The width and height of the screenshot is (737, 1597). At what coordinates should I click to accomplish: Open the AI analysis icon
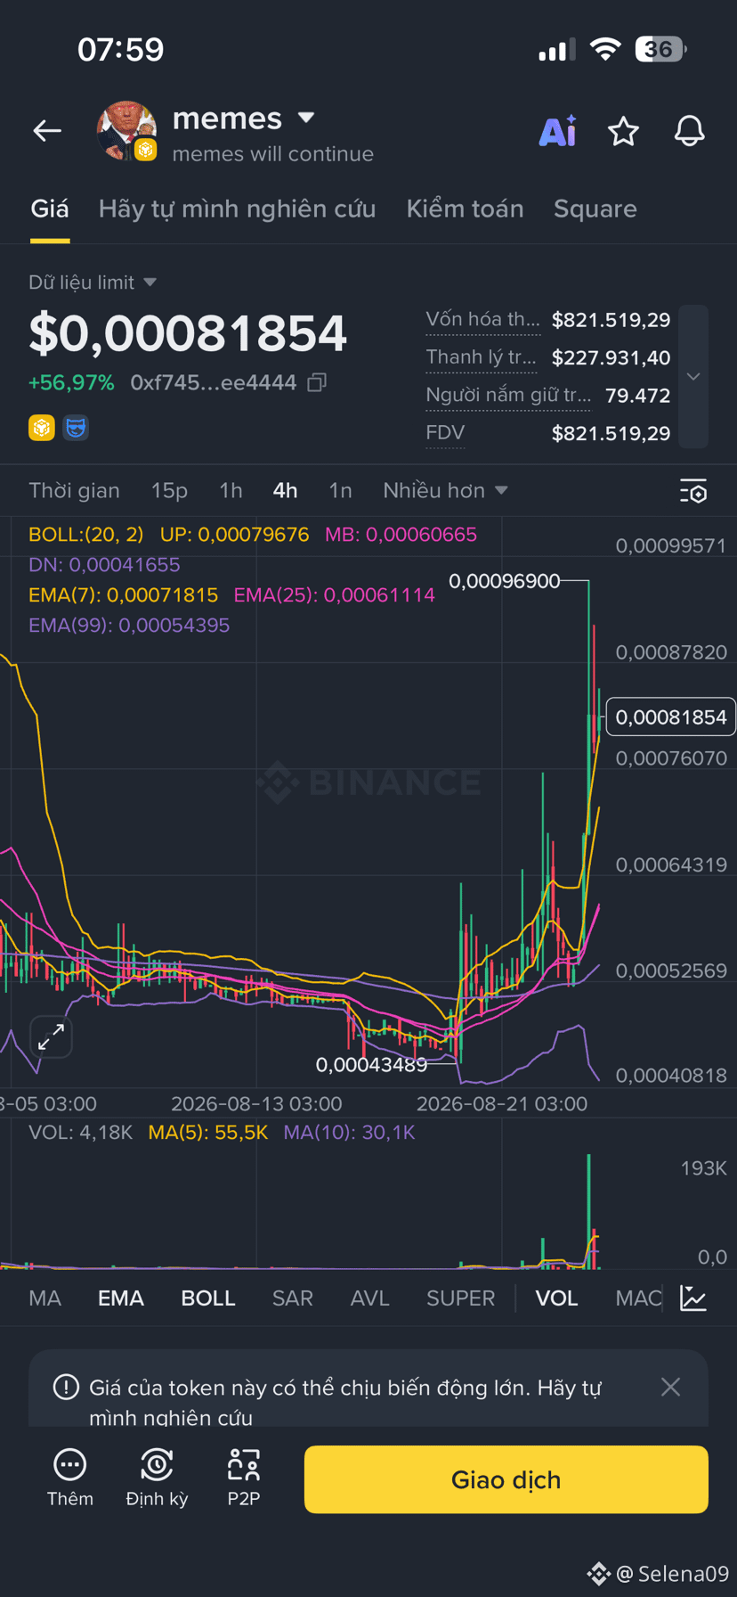pyautogui.click(x=558, y=131)
